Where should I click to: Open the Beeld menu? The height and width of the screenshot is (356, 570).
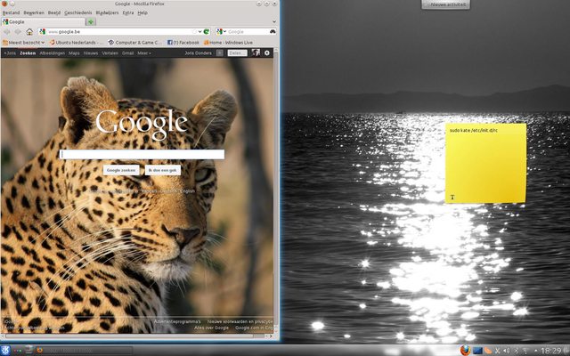[54, 12]
